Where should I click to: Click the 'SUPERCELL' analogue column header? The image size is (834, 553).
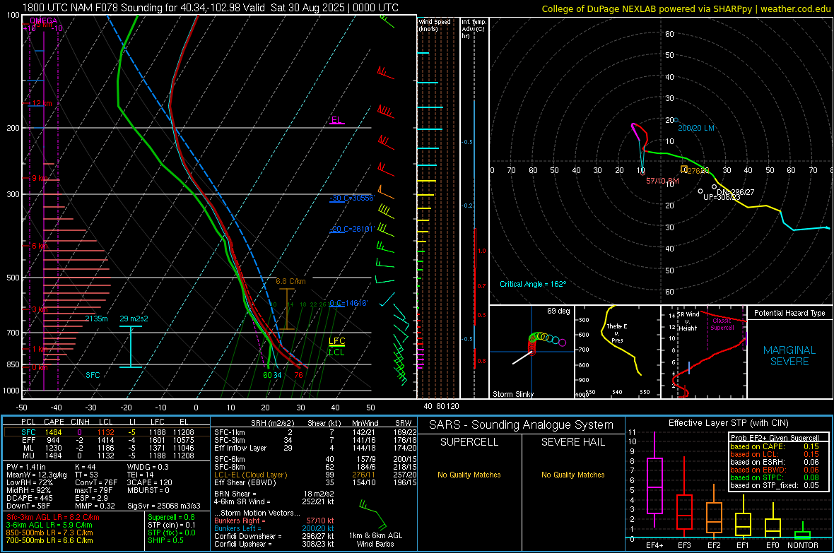[469, 442]
